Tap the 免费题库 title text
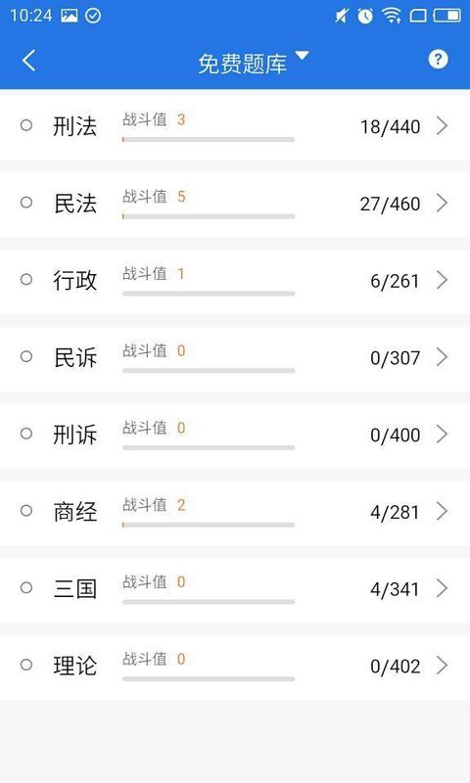Image resolution: width=470 pixels, height=783 pixels. tap(242, 64)
